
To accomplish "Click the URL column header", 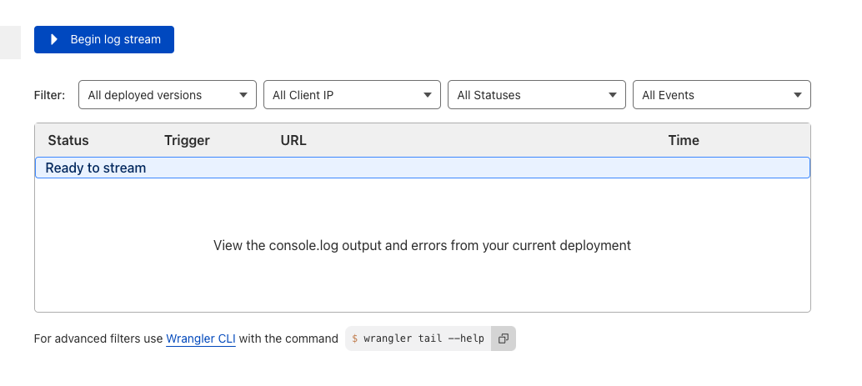I will (293, 140).
